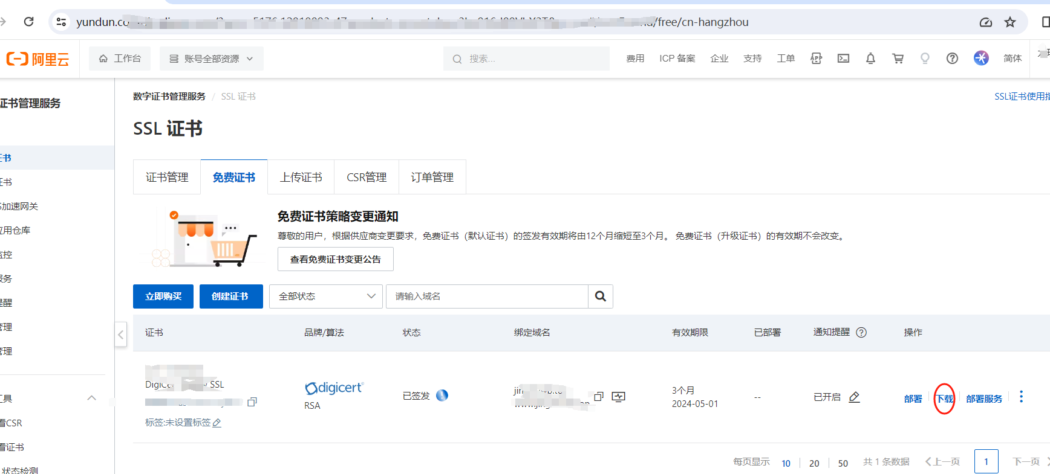Open the 支持 menu
Screen dimensions: 1050x474
click(753, 59)
